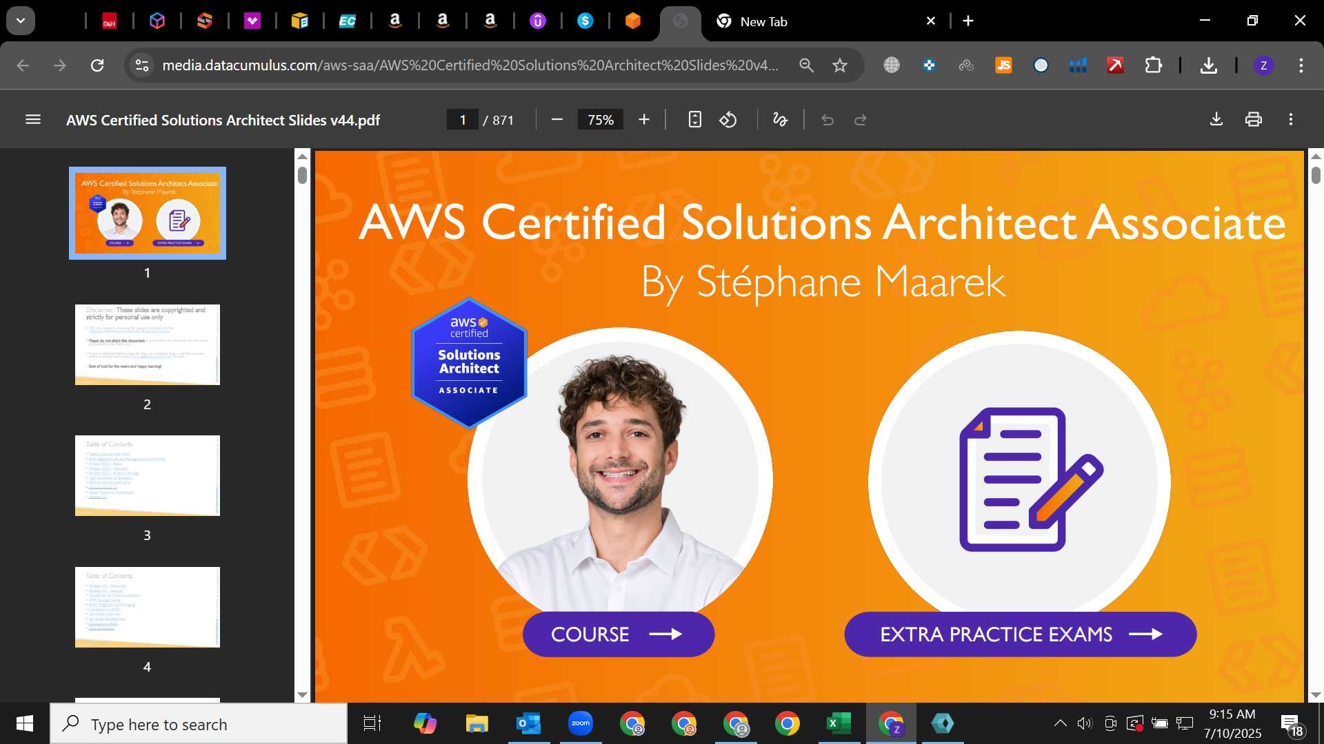This screenshot has width=1324, height=744.
Task: Open File Explorer from taskbar
Action: pos(477,723)
